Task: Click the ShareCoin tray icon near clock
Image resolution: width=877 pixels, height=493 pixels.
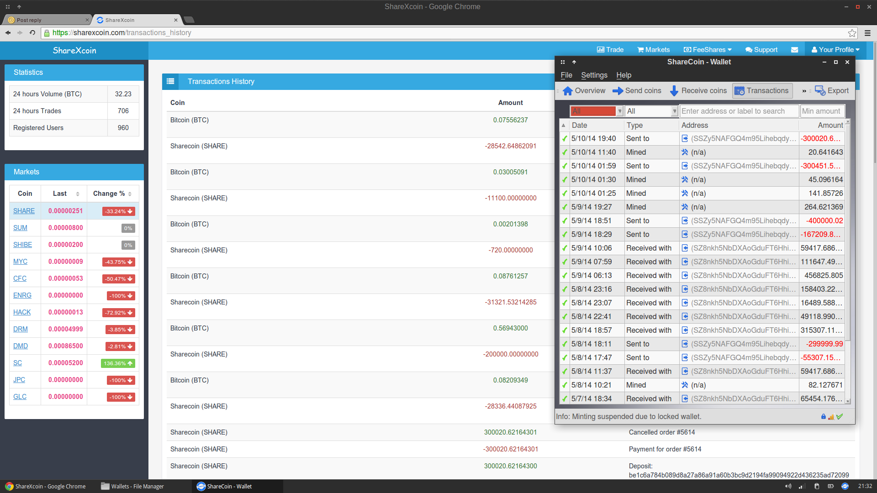Action: pyautogui.click(x=845, y=486)
